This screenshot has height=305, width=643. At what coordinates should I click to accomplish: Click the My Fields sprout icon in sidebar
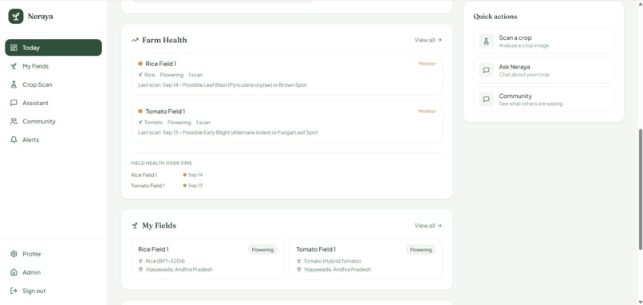click(14, 66)
